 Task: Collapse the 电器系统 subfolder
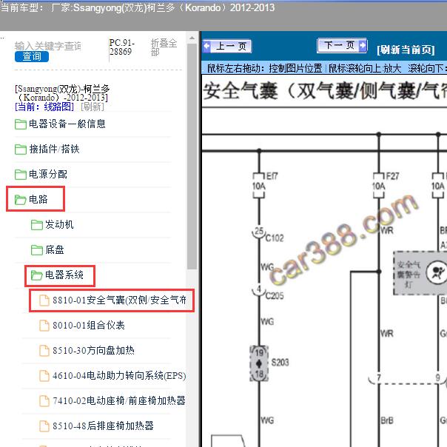pyautogui.click(x=57, y=275)
